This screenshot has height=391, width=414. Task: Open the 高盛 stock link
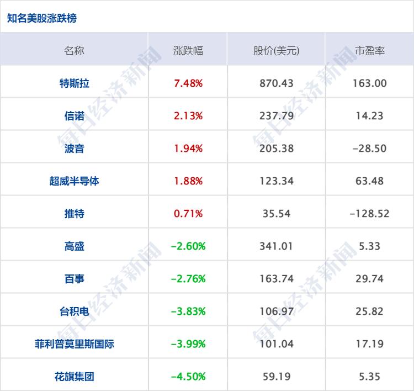(x=74, y=246)
